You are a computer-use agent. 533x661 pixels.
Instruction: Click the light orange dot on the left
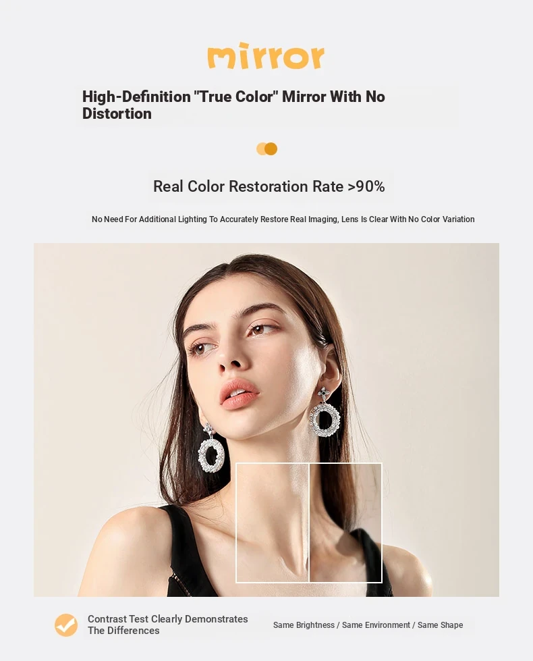[x=260, y=149]
